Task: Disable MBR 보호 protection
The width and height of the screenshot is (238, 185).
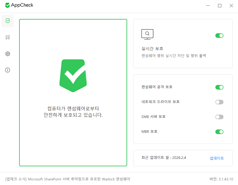Action: 219,132
